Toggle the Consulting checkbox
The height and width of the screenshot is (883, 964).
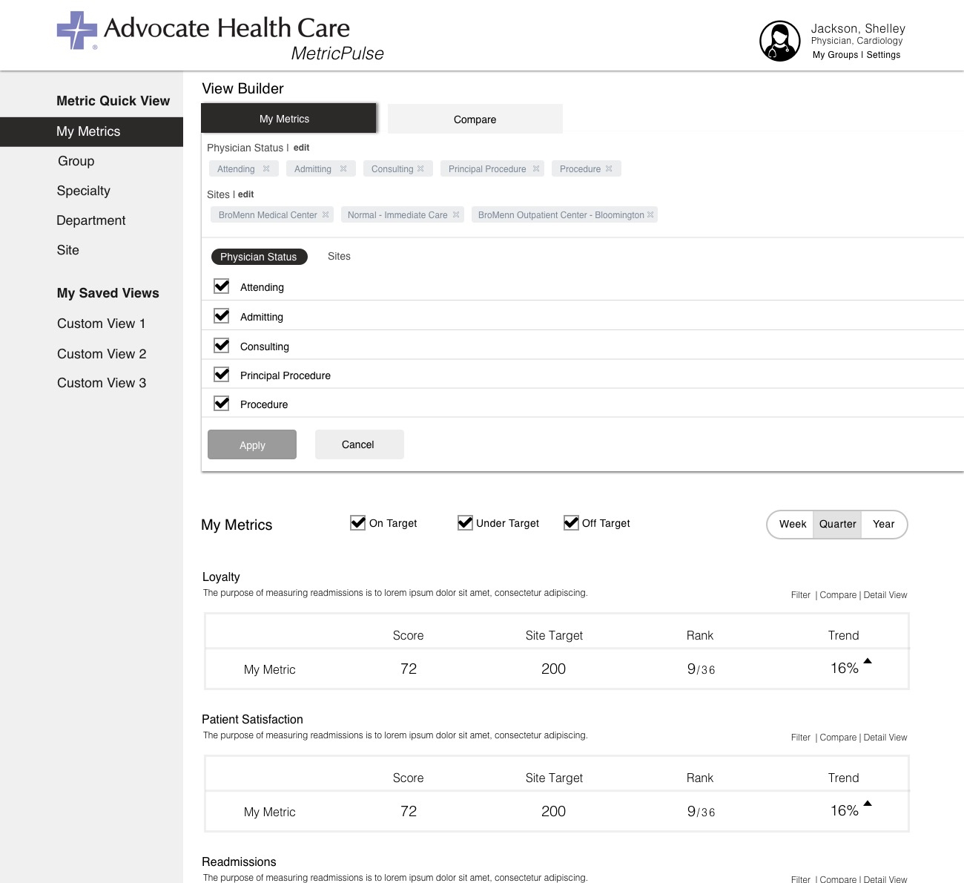[x=221, y=346]
